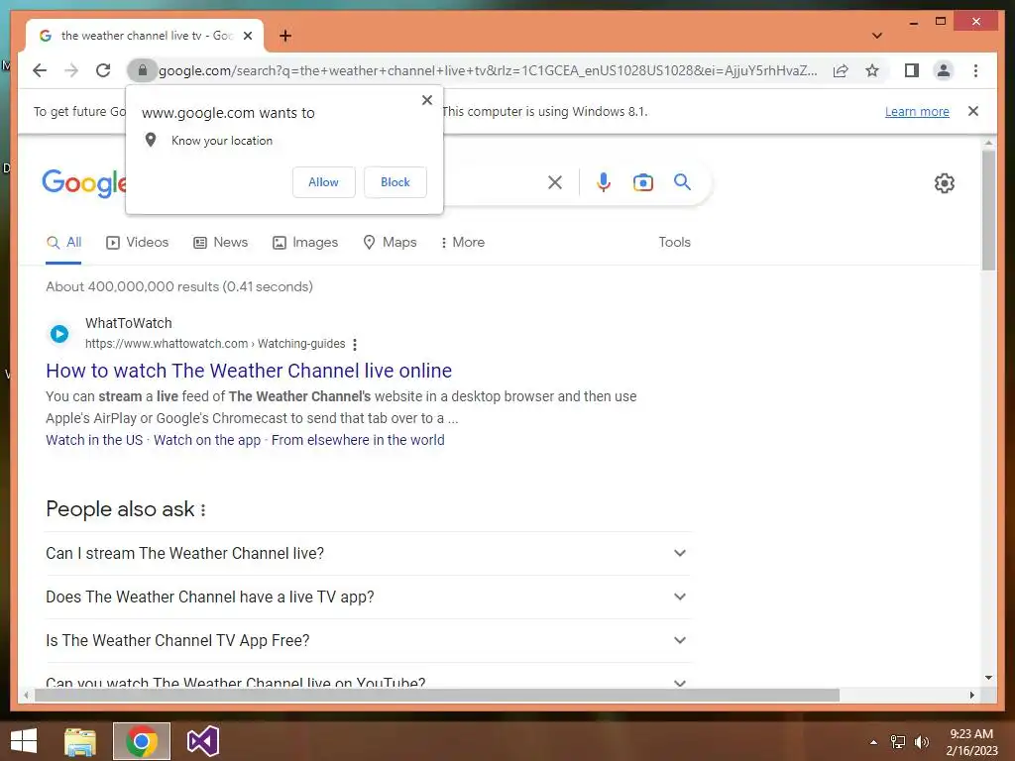Open search Tools
Image resolution: width=1015 pixels, height=761 pixels.
pyautogui.click(x=674, y=242)
